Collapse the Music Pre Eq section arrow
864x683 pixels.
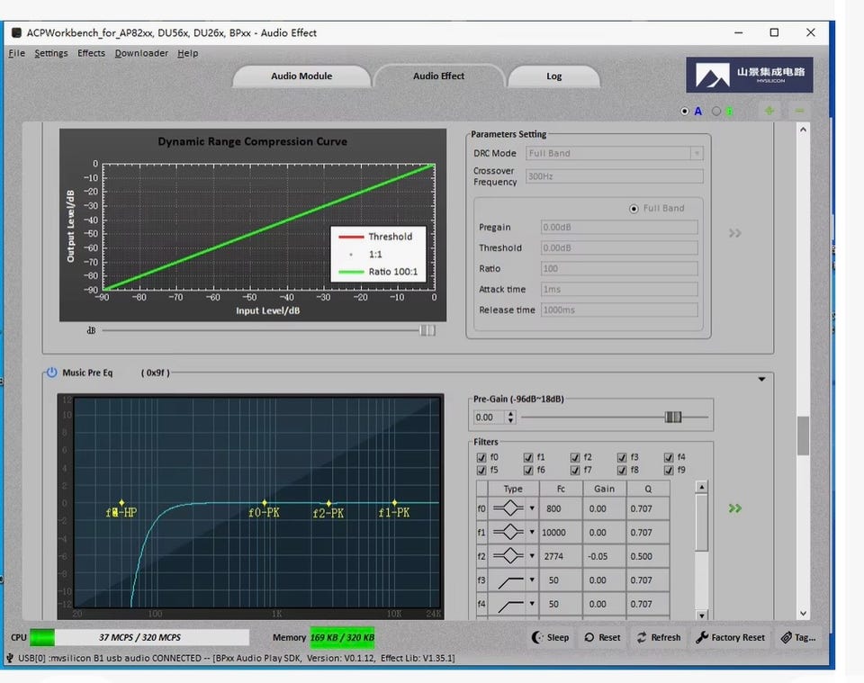pos(761,379)
